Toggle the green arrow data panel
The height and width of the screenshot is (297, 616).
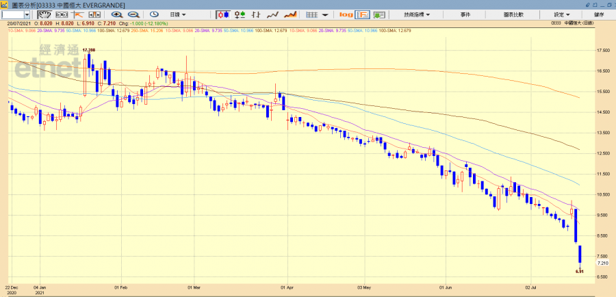[378, 14]
